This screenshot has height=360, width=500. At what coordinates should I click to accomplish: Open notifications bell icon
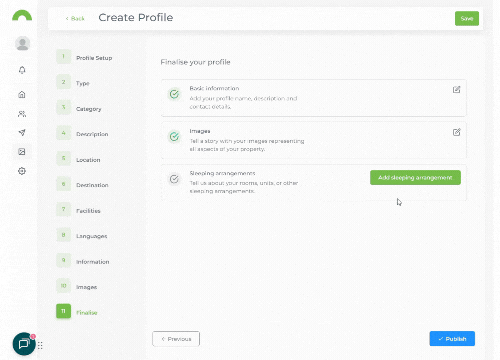[22, 70]
